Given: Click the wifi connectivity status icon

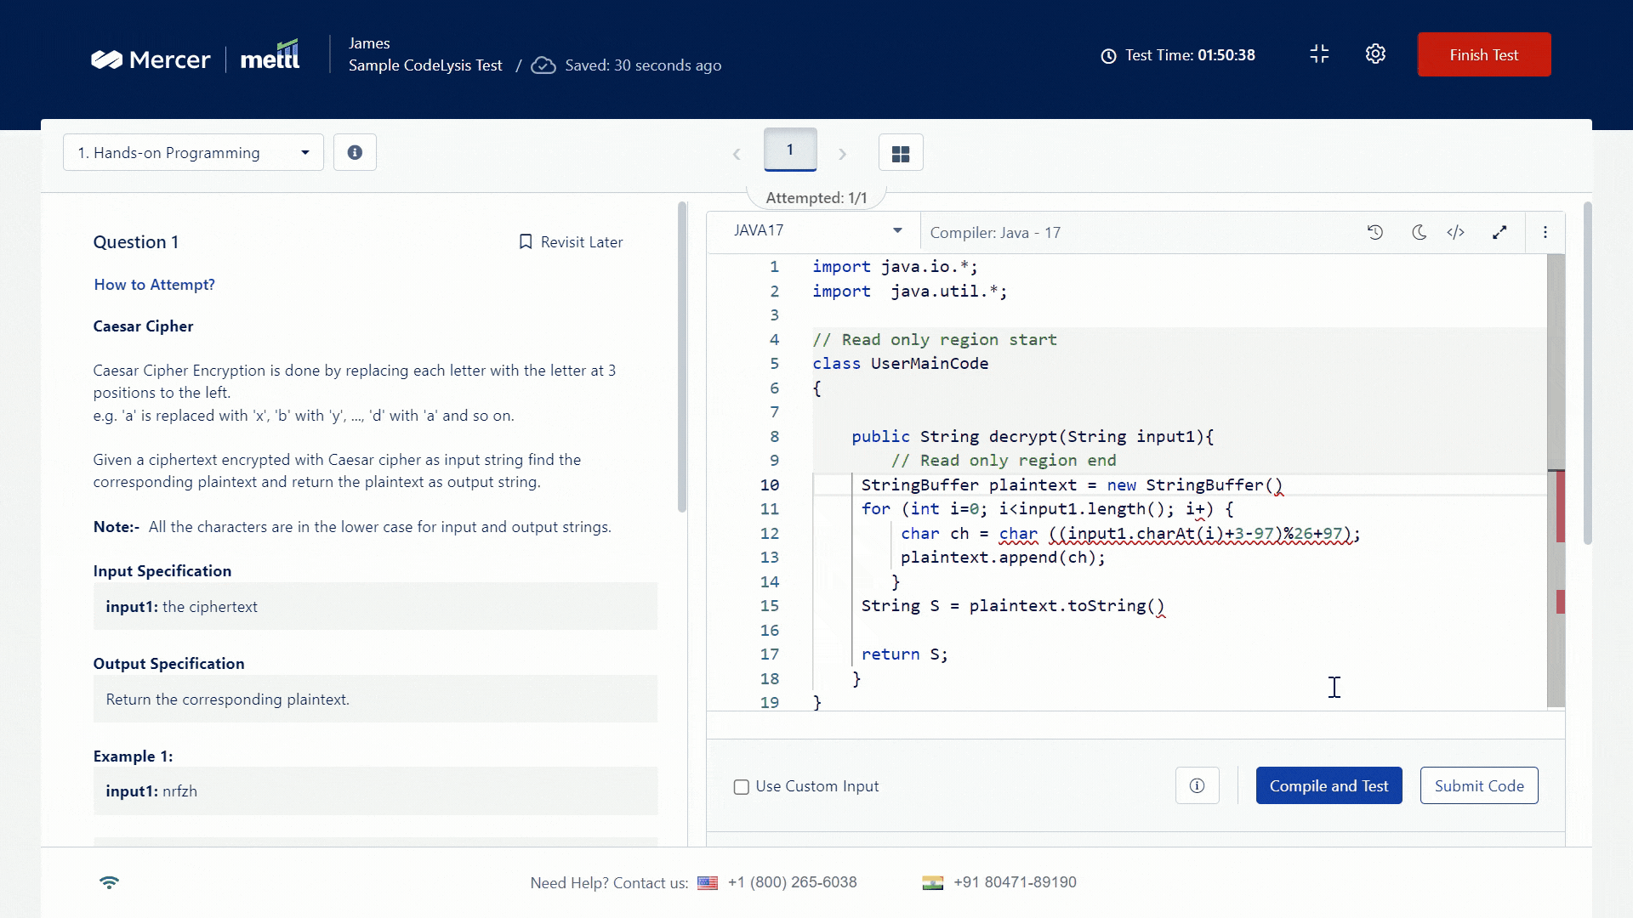Looking at the screenshot, I should [x=109, y=882].
